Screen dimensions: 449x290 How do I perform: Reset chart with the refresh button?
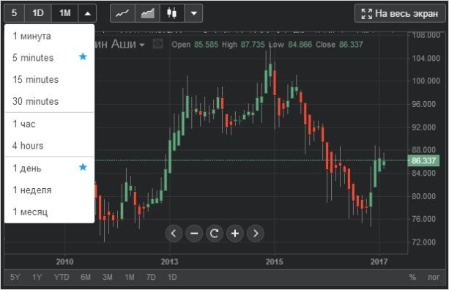(215, 234)
